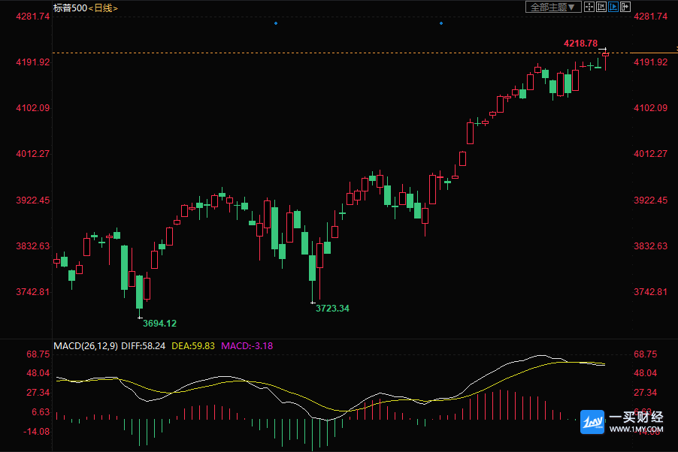Click -14.08 on the left MACD axis
The width and height of the screenshot is (678, 452).
pos(36,431)
